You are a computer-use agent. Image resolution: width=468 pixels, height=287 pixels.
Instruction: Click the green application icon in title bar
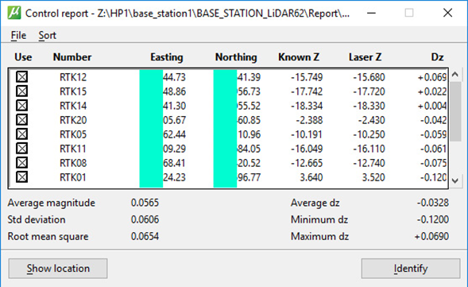pos(14,13)
